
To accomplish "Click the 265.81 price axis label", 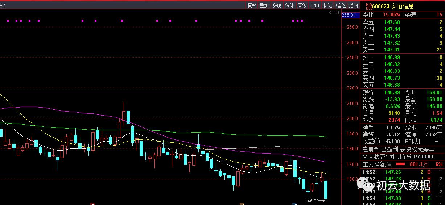I will pos(348,15).
